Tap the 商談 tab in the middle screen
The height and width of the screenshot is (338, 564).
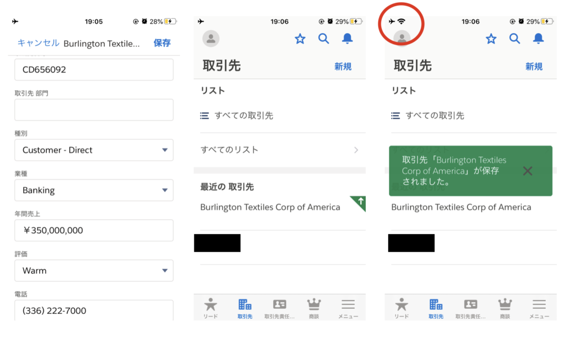coord(314,308)
